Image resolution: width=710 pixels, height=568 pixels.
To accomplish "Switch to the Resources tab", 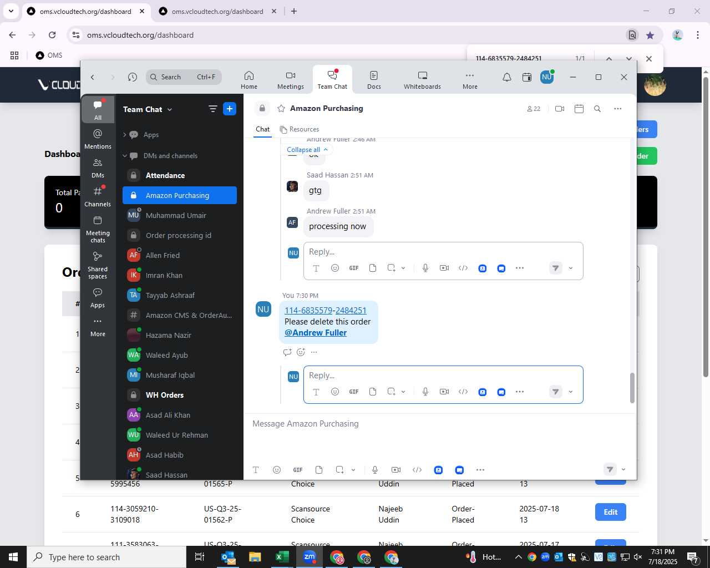I will pos(300,129).
